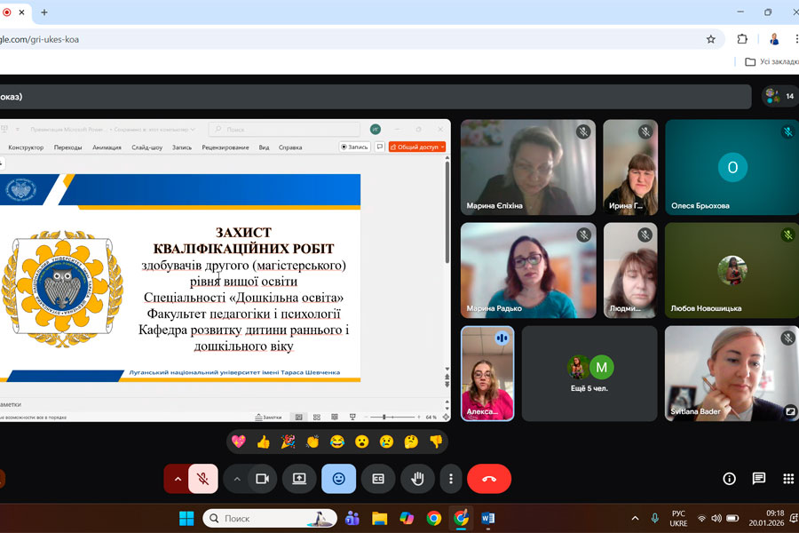
Task: Open meeting details info icon
Action: point(729,479)
